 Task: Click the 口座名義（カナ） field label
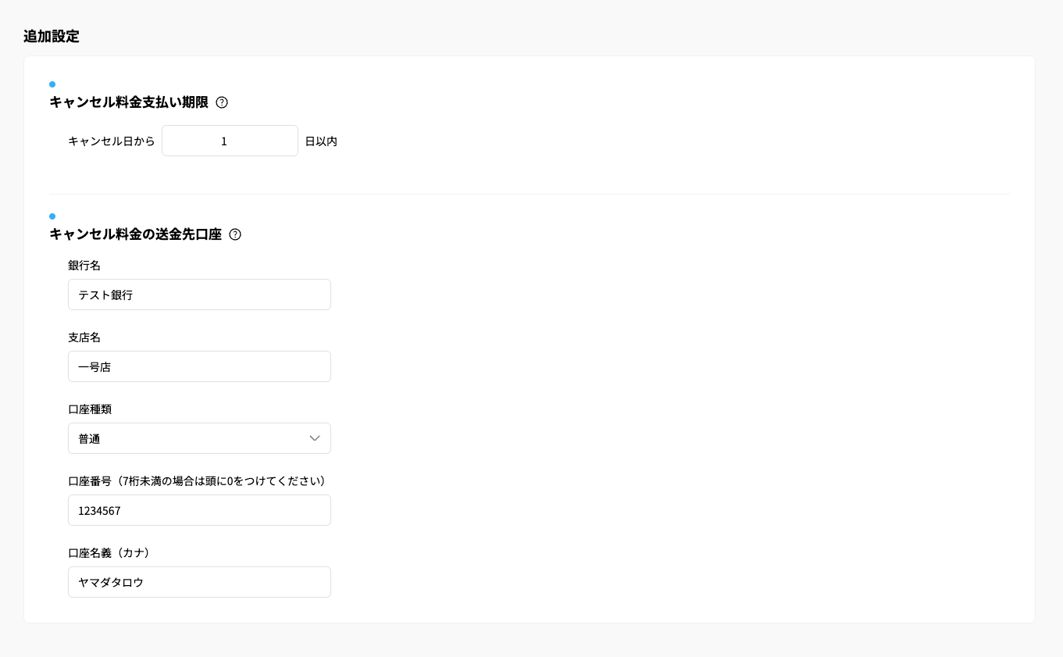[x=109, y=553]
